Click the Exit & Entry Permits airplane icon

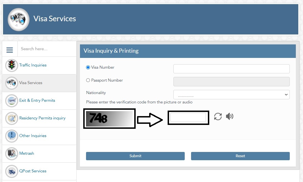click(x=12, y=101)
